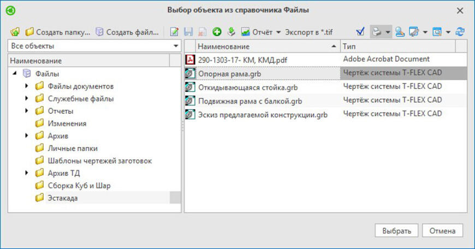
Task: Select file Эскиз предлагаемой конструкции.grb
Action: click(x=263, y=115)
